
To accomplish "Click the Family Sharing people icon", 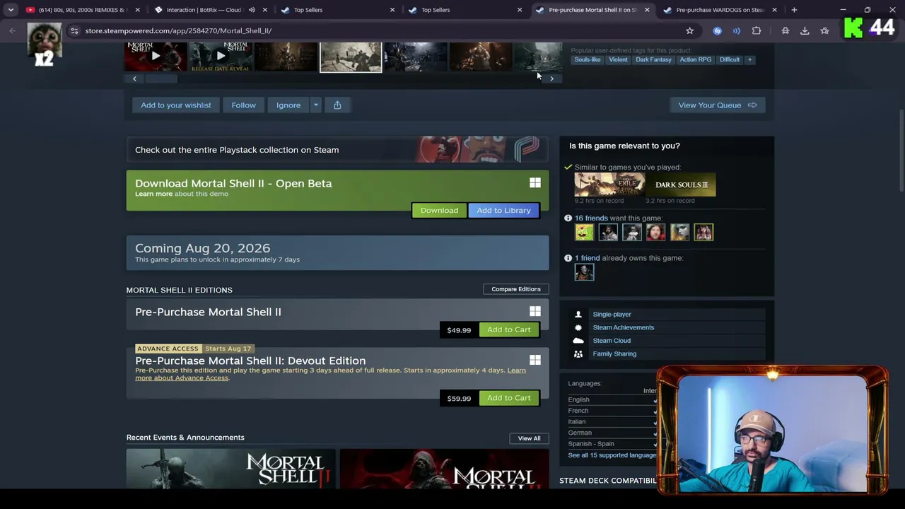I will tap(578, 353).
